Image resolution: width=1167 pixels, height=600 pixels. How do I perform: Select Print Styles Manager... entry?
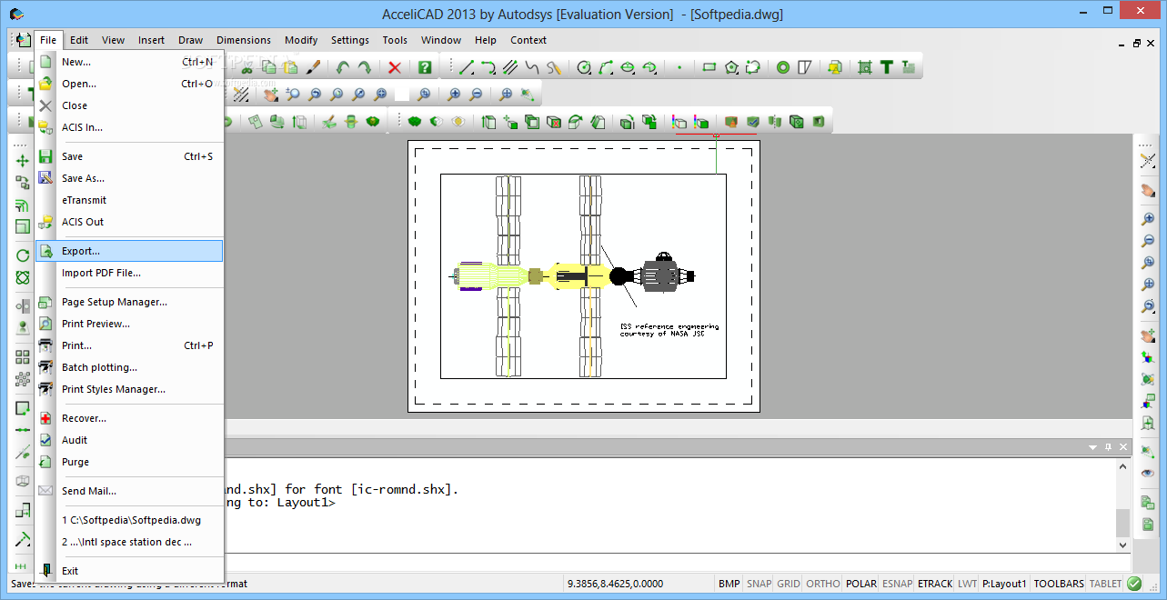pyautogui.click(x=129, y=389)
